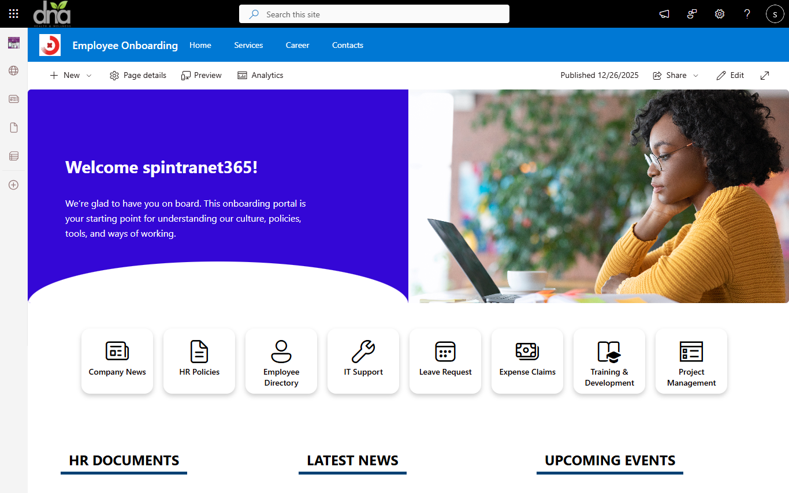Select the Contacts navigation item
This screenshot has height=493, width=789.
[x=347, y=45]
